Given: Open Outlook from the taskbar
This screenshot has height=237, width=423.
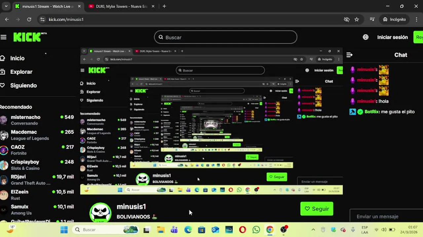Looking at the screenshot, I should (x=215, y=230).
